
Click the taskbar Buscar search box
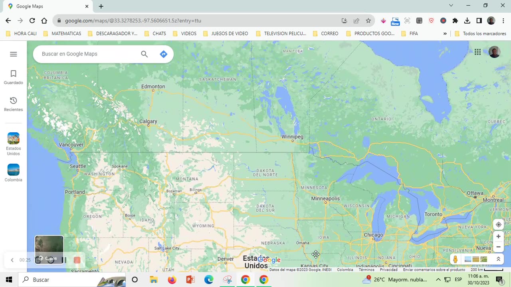72,280
